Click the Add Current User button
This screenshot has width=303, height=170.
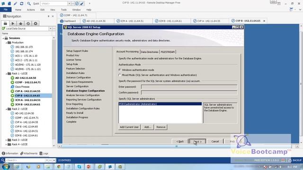click(129, 127)
